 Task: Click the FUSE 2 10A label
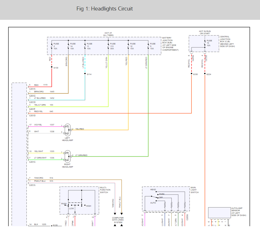pyautogui.click(x=56, y=46)
